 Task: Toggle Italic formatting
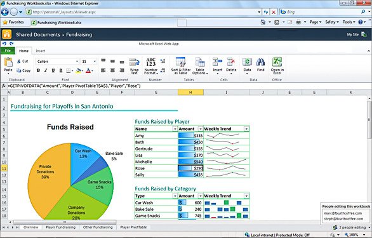click(46, 70)
